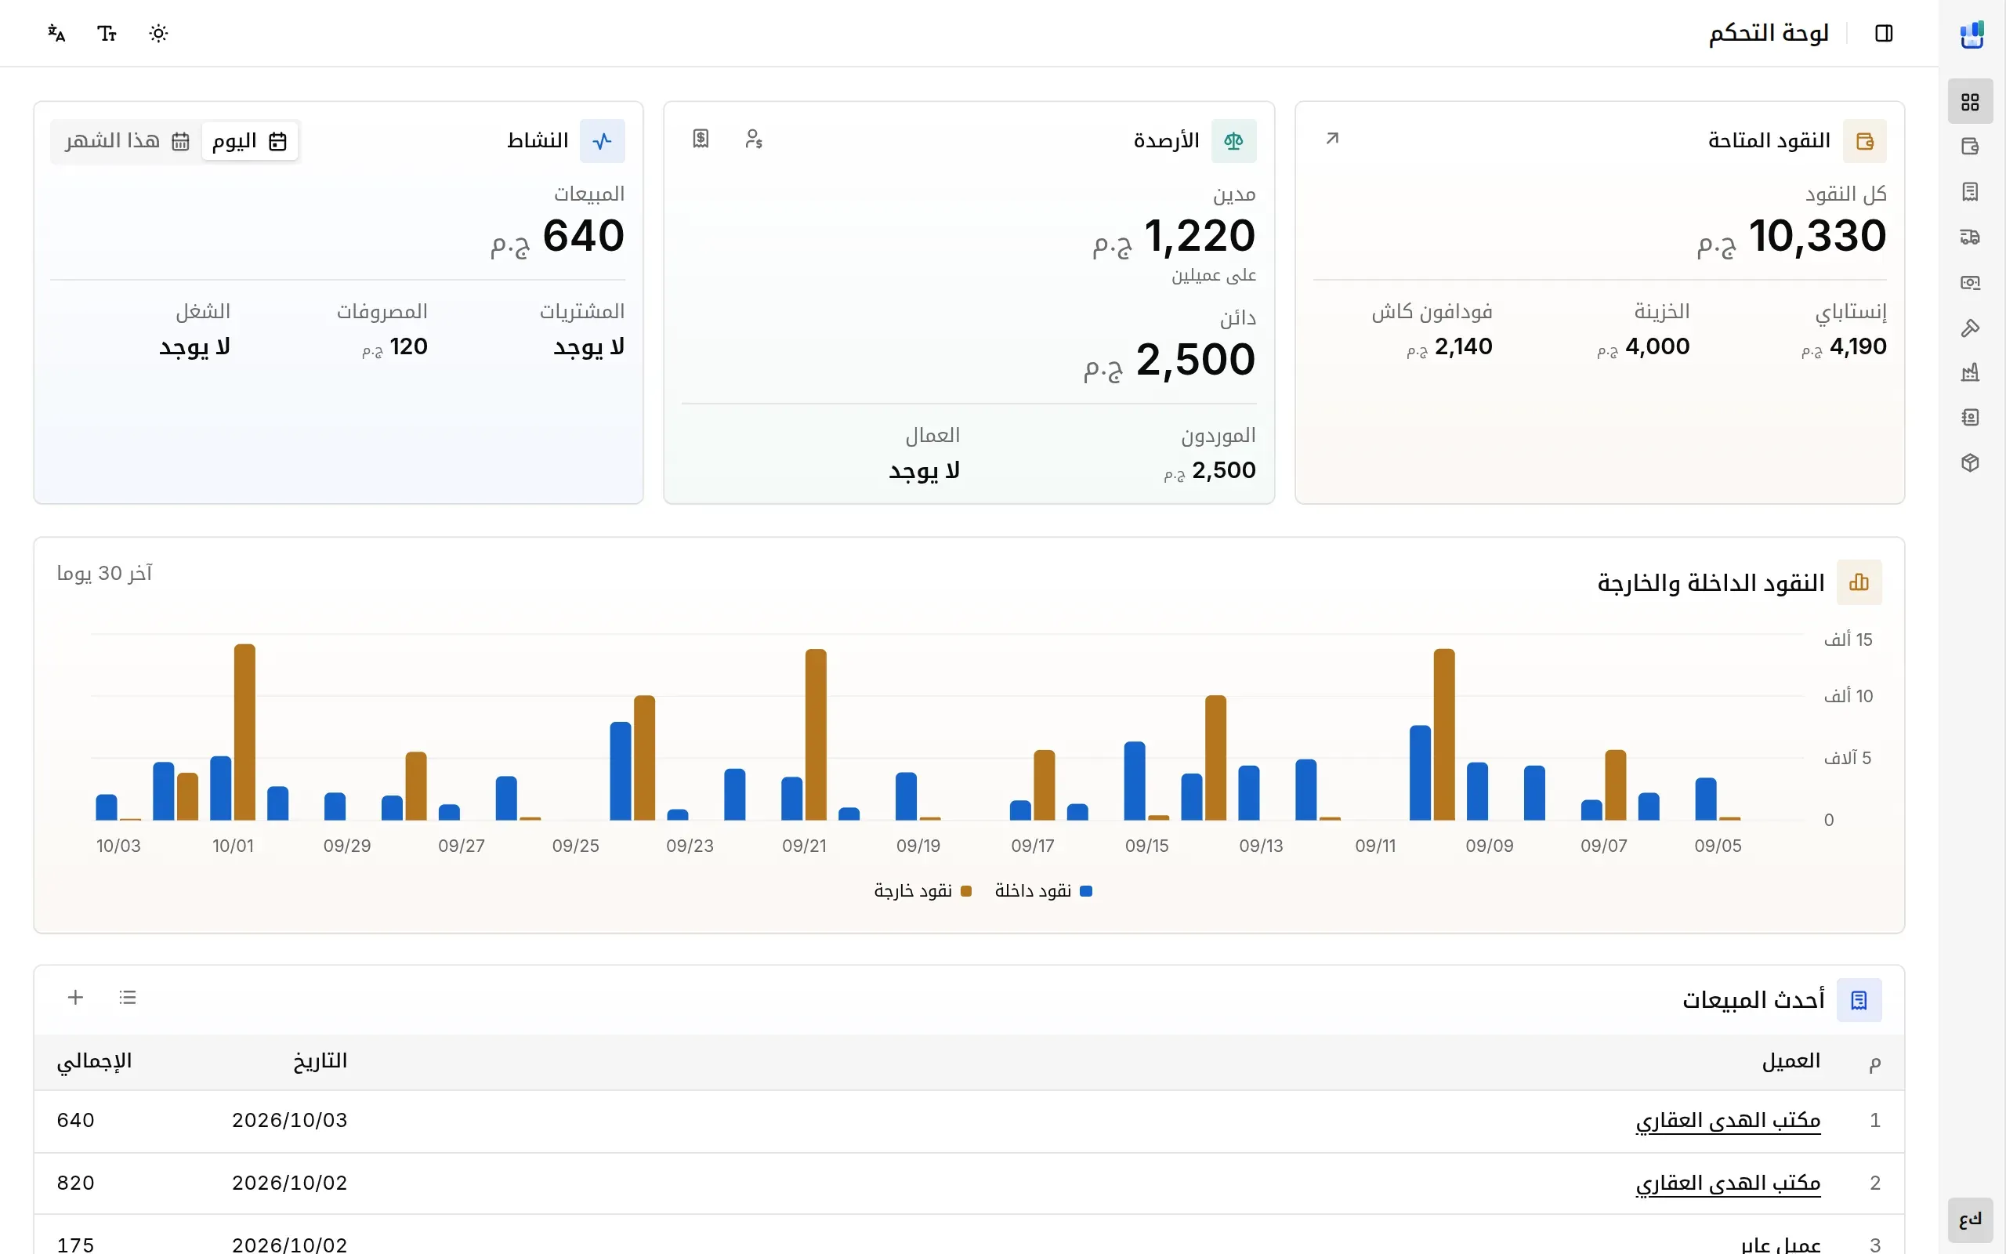
Task: Open the contacts book icon in sidebar
Action: [1969, 417]
